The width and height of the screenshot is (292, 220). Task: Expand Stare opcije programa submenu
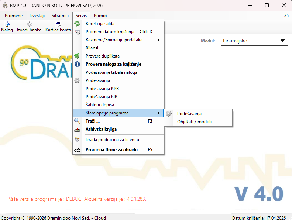pyautogui.click(x=118, y=113)
